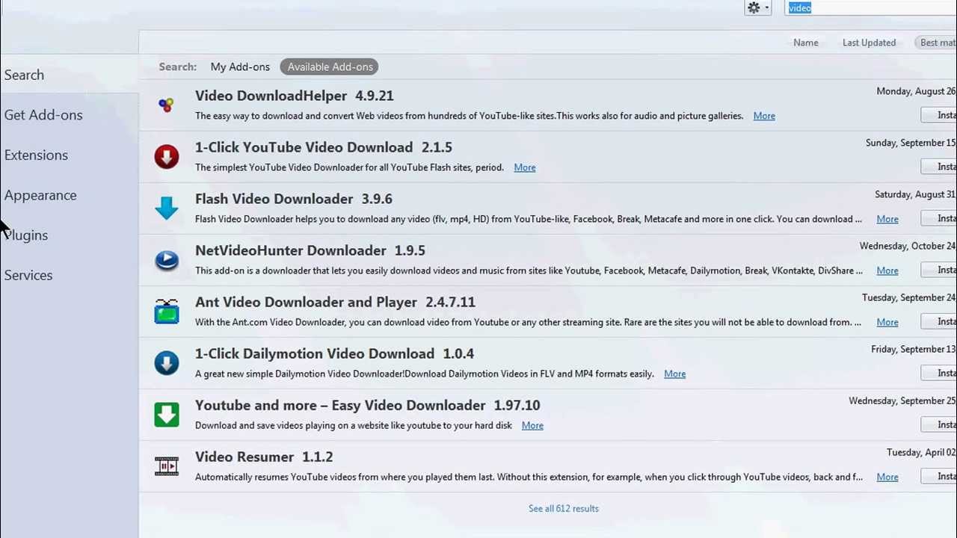This screenshot has width=957, height=538.
Task: Switch to My Add-ons search filter
Action: [240, 67]
